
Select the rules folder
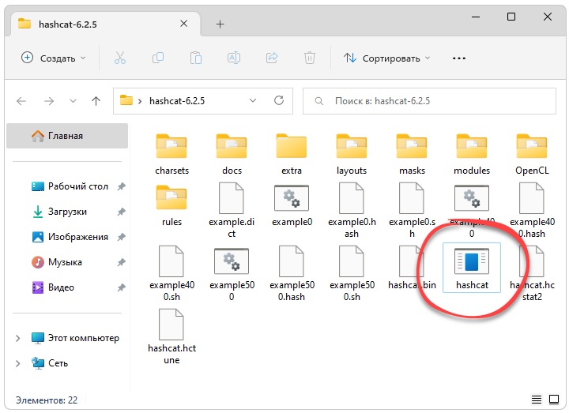pyautogui.click(x=171, y=205)
